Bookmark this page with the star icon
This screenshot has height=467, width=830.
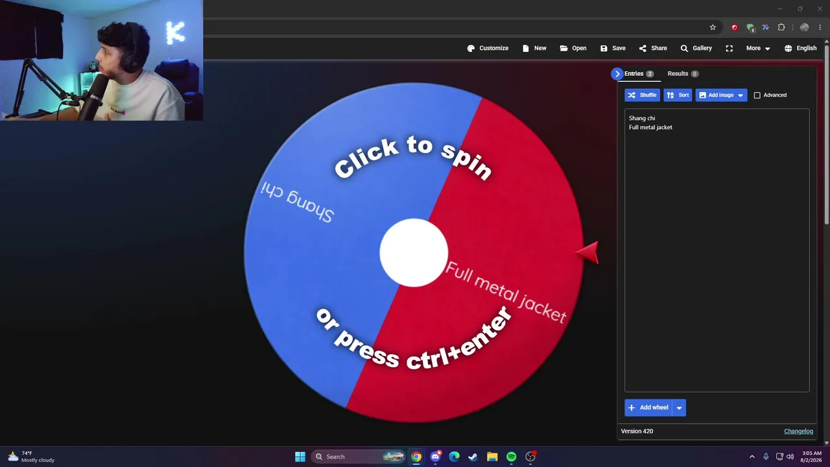point(713,27)
